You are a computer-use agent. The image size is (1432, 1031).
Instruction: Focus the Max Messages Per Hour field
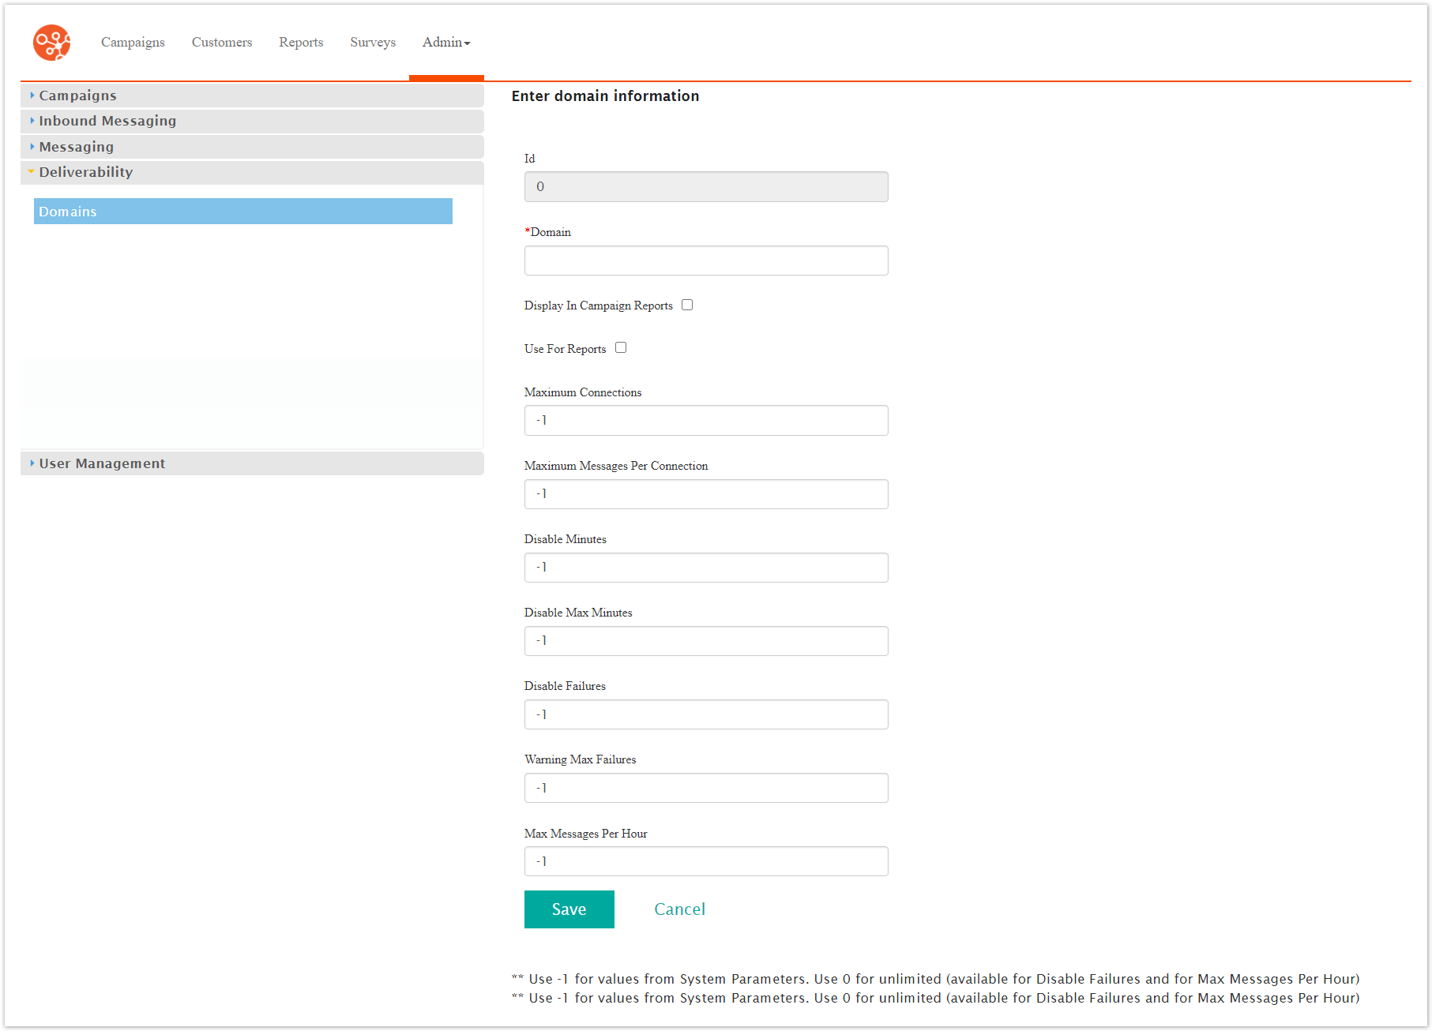pos(705,861)
